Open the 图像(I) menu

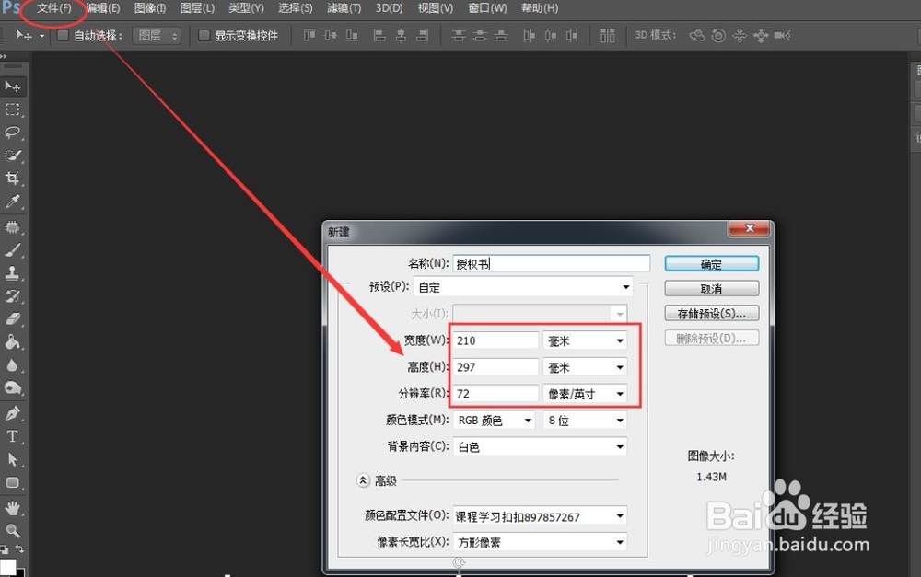point(150,8)
